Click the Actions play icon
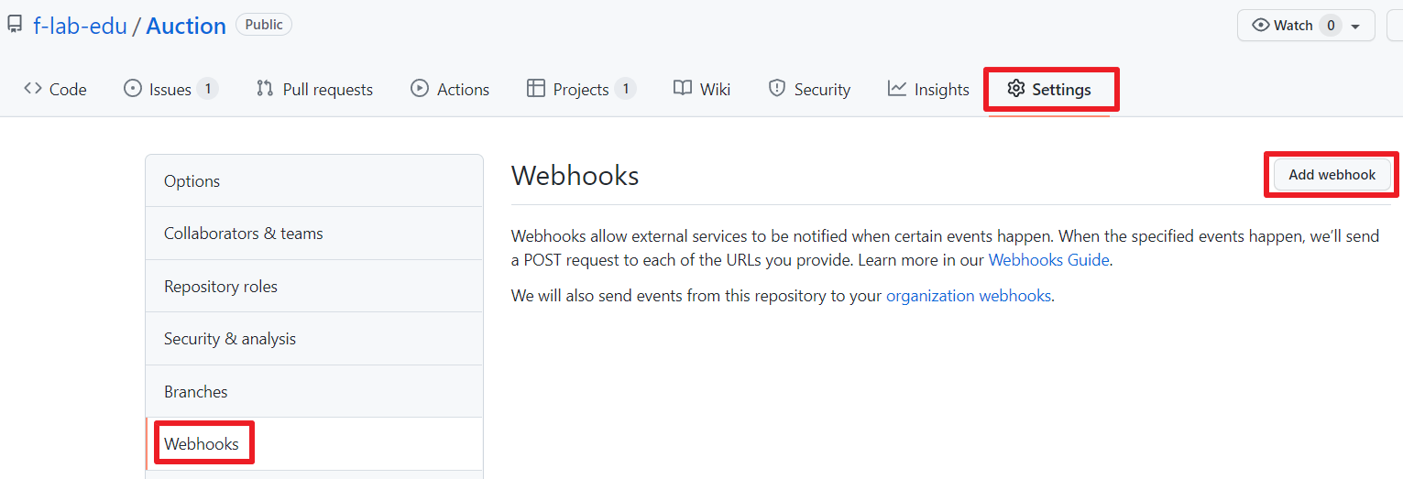 pos(420,89)
